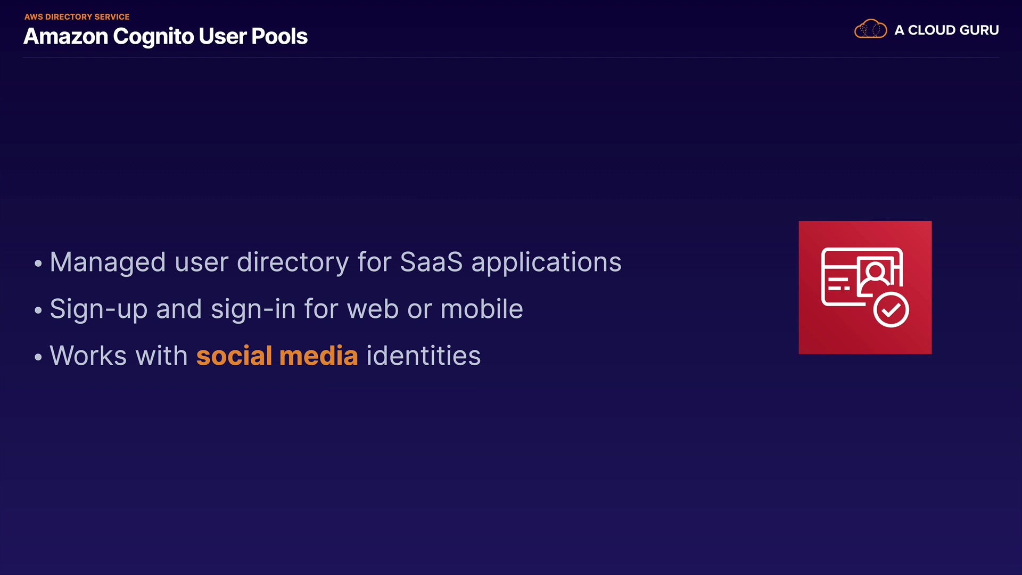Click the word 'Managed' in first bullet

click(108, 262)
